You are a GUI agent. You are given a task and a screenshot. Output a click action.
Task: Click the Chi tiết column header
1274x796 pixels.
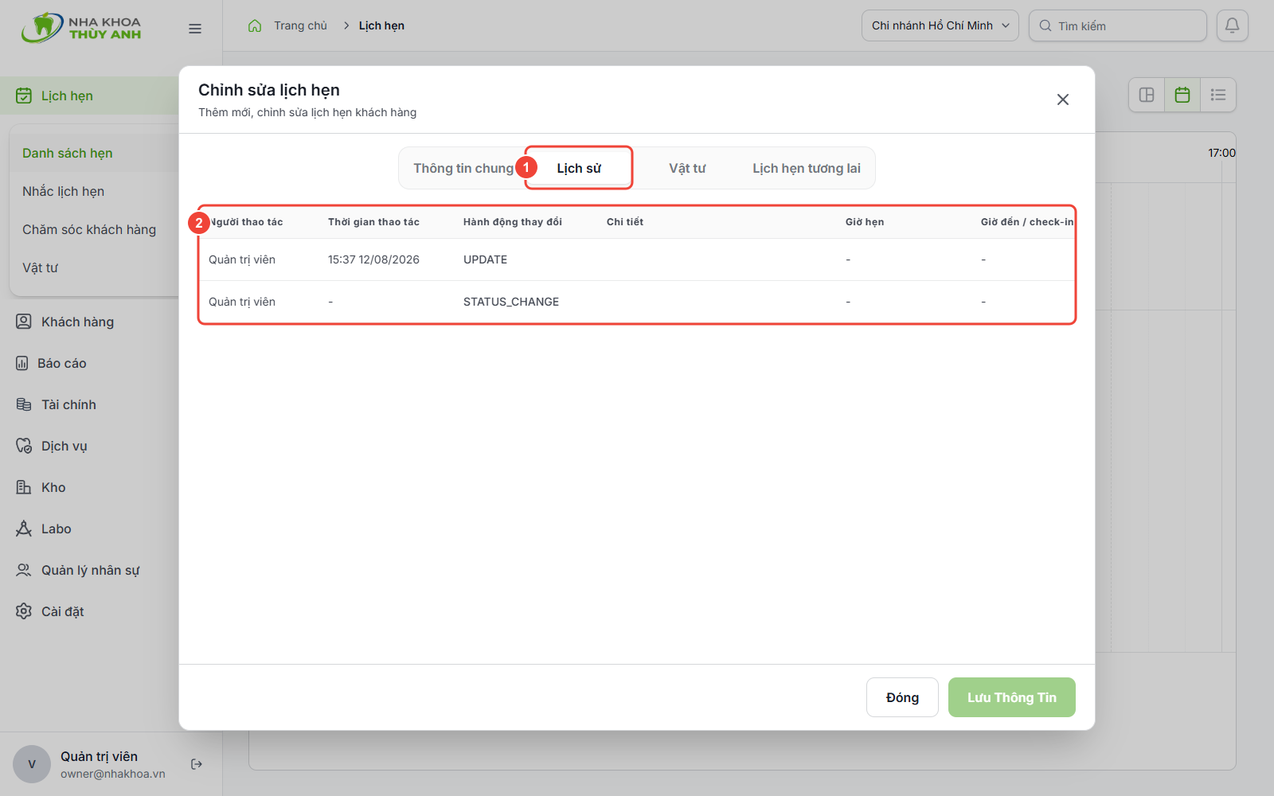pyautogui.click(x=625, y=222)
